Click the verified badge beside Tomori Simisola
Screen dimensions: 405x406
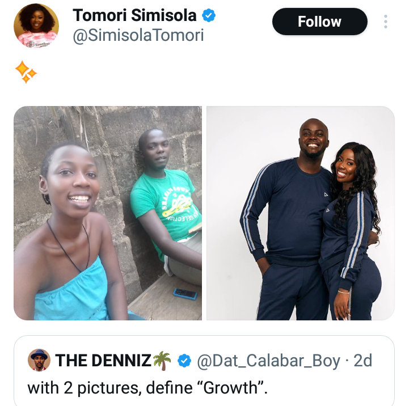tap(209, 15)
